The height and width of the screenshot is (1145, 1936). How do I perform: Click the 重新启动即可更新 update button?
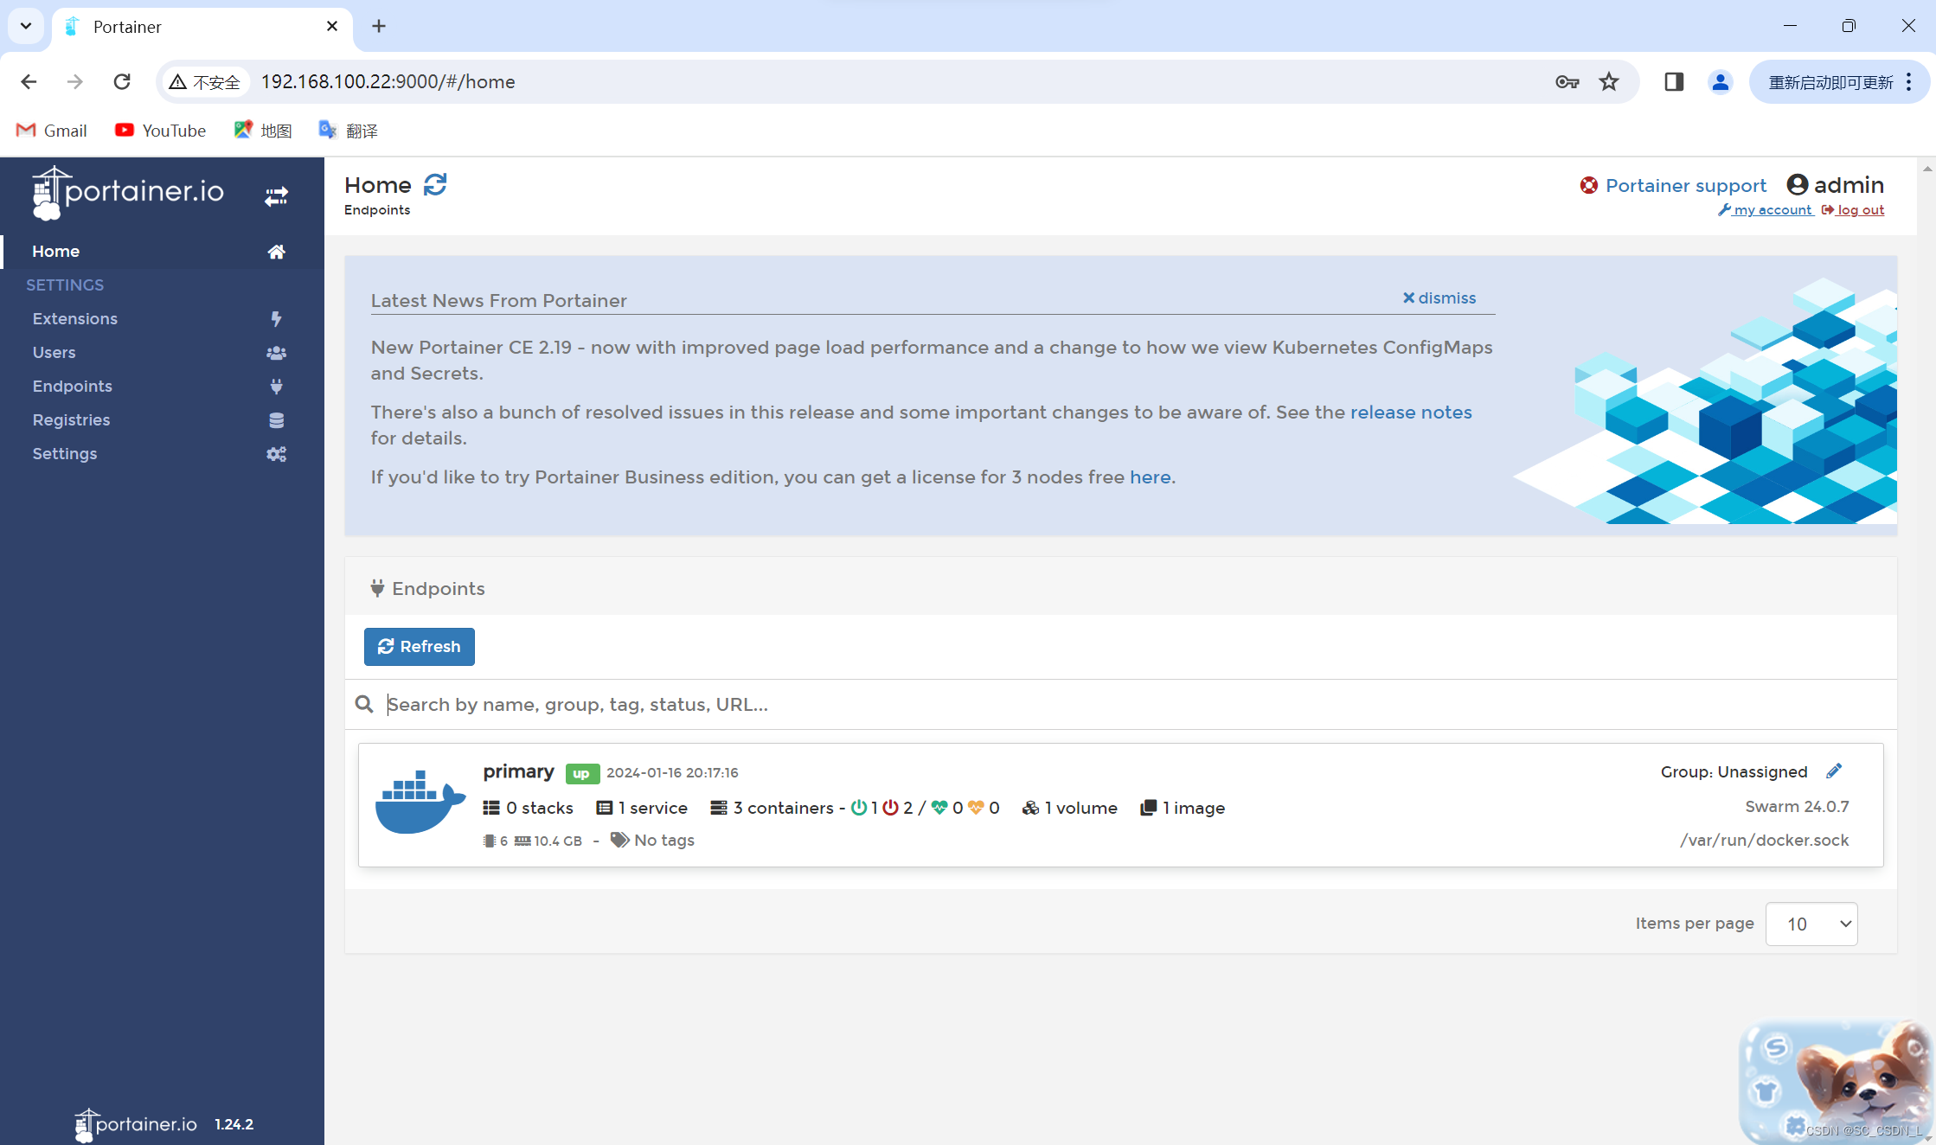click(x=1841, y=81)
